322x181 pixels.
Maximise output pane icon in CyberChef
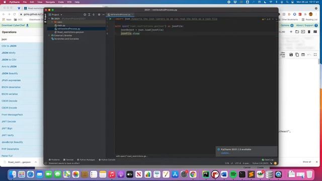[315, 55]
